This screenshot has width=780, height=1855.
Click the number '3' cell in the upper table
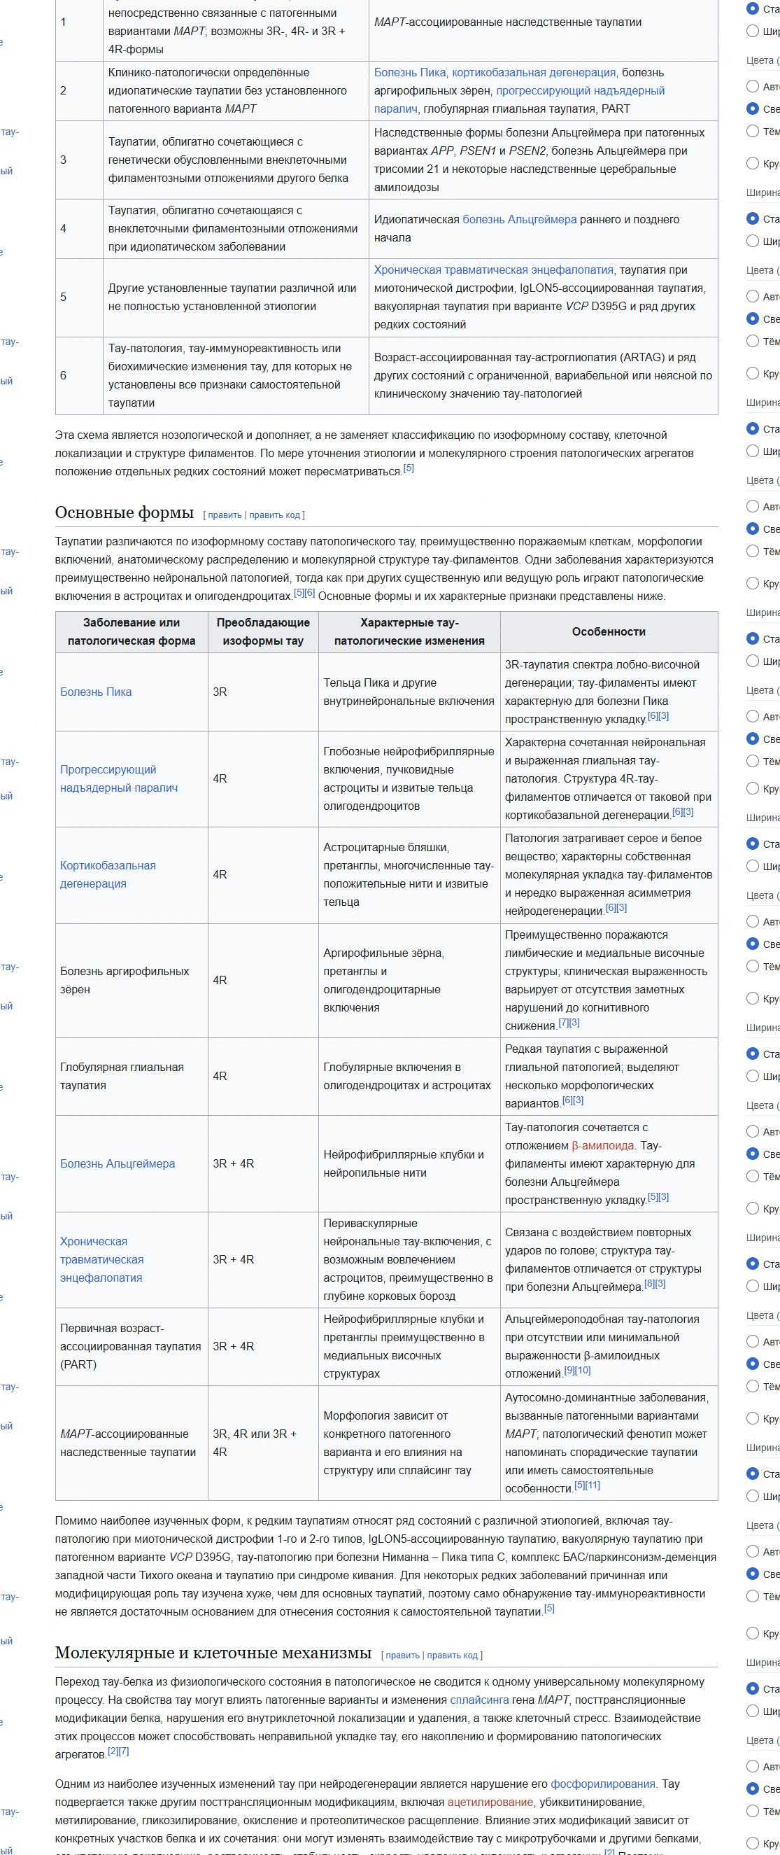point(79,160)
